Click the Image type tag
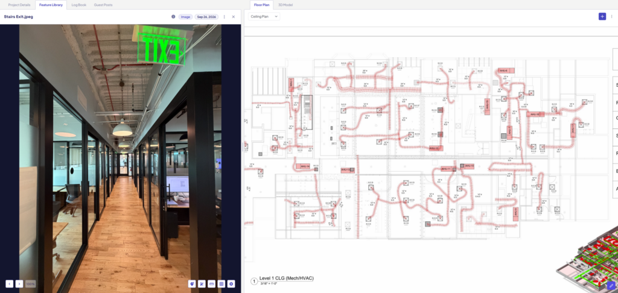The height and width of the screenshot is (293, 618). click(x=185, y=17)
